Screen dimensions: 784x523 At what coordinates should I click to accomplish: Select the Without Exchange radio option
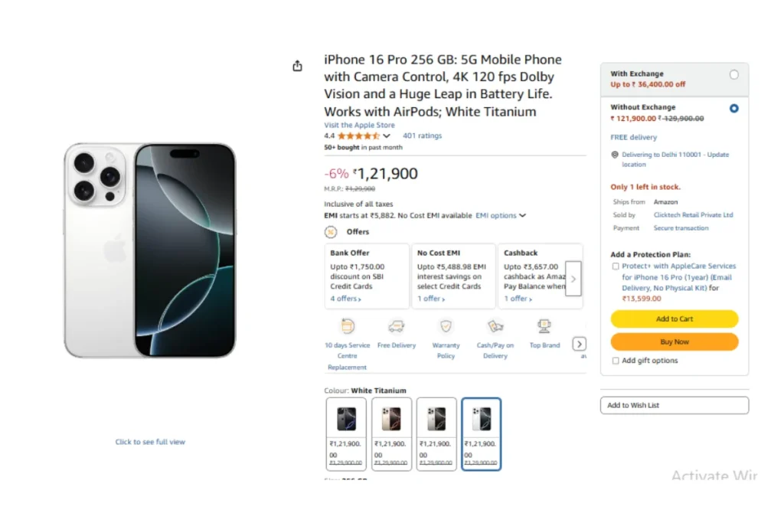pyautogui.click(x=734, y=109)
